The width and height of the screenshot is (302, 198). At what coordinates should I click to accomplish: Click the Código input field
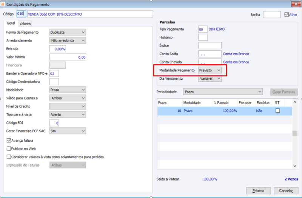[x=21, y=14]
